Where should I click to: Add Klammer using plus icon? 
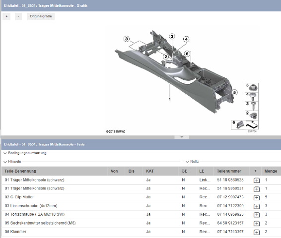click(x=257, y=232)
